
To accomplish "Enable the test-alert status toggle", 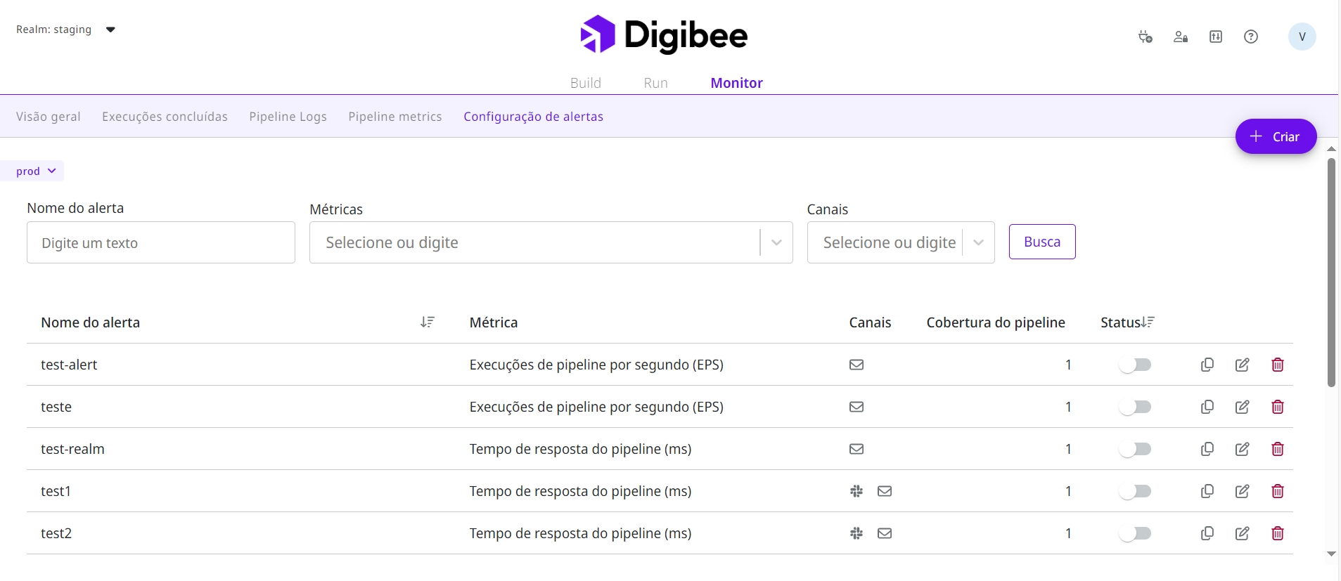I will point(1135,365).
